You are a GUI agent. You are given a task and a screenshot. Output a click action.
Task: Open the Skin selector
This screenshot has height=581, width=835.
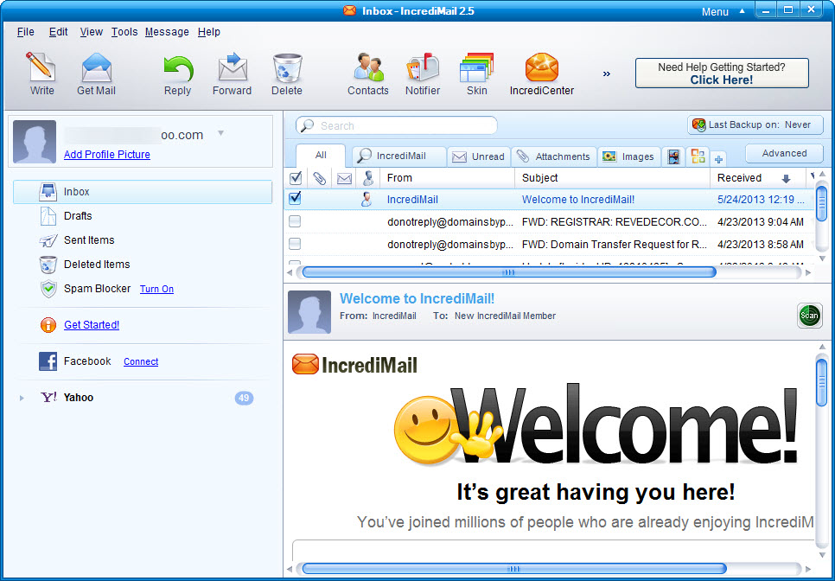(x=476, y=73)
